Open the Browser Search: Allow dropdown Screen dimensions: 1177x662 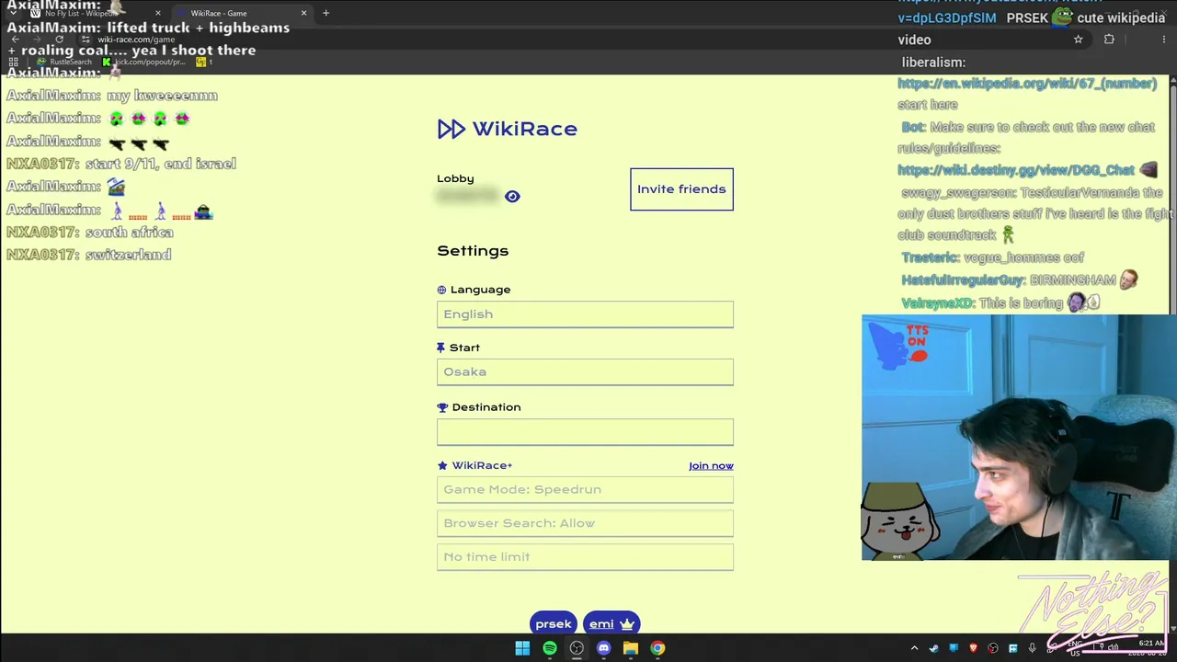click(x=585, y=523)
